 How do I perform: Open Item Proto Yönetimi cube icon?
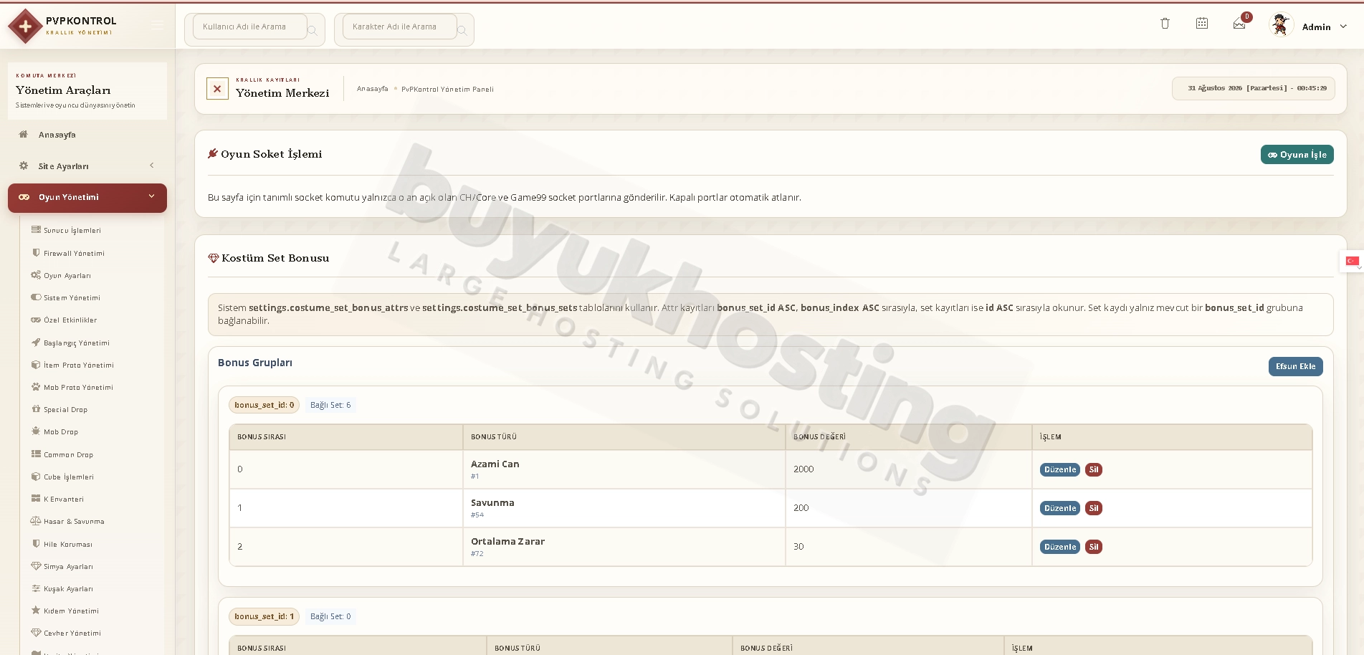point(36,365)
